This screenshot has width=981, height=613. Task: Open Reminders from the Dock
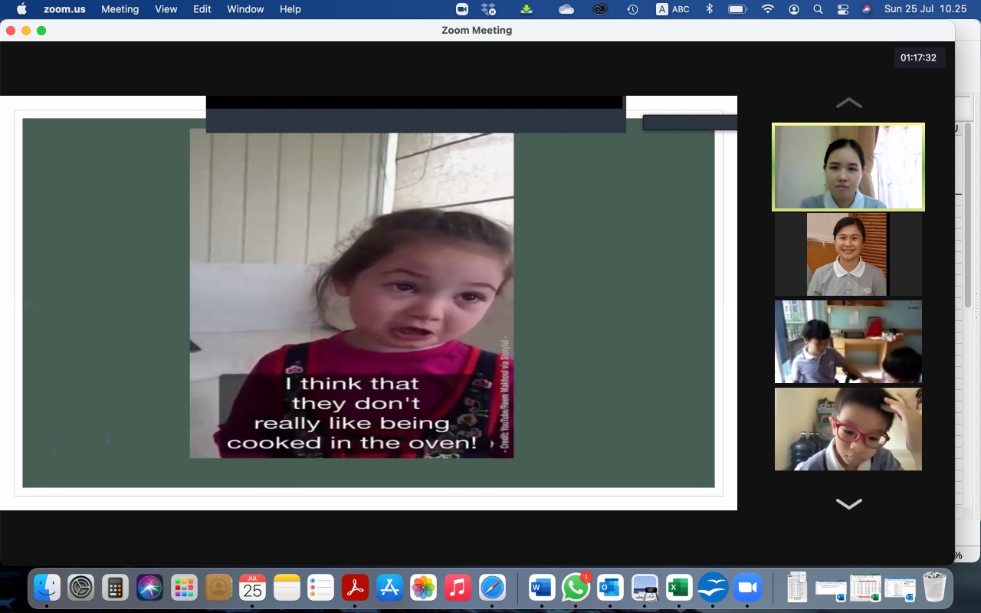pyautogui.click(x=321, y=588)
